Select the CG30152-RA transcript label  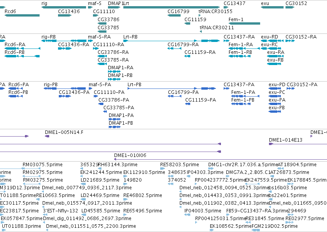tap(301, 37)
